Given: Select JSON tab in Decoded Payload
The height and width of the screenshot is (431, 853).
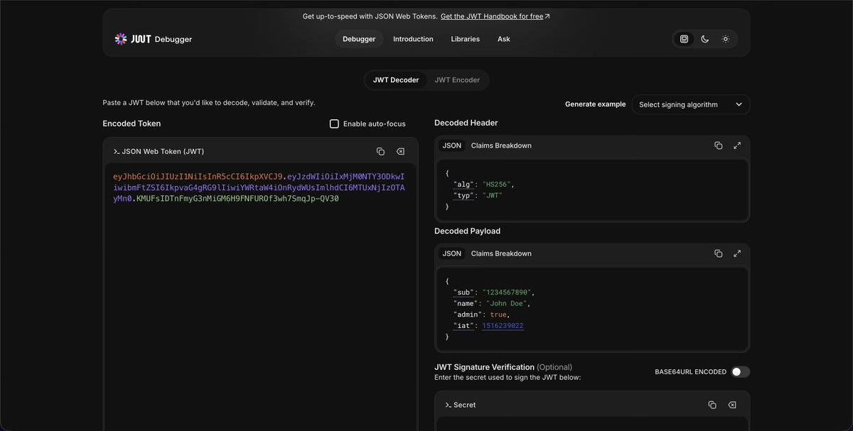Looking at the screenshot, I should 452,253.
